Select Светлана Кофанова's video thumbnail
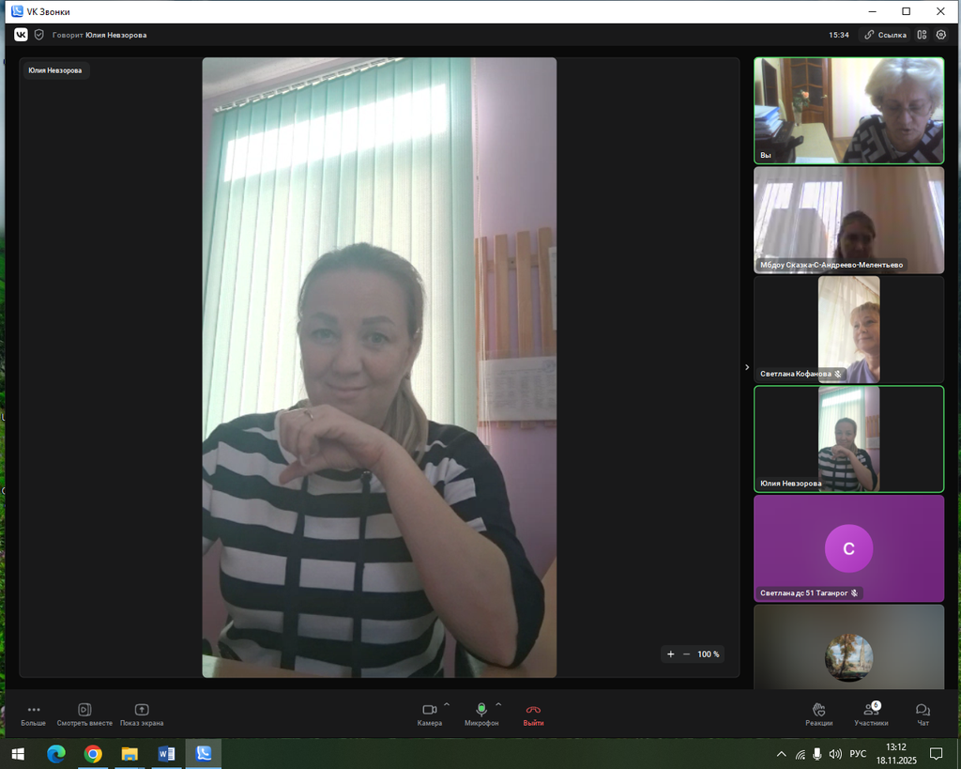 coord(848,329)
